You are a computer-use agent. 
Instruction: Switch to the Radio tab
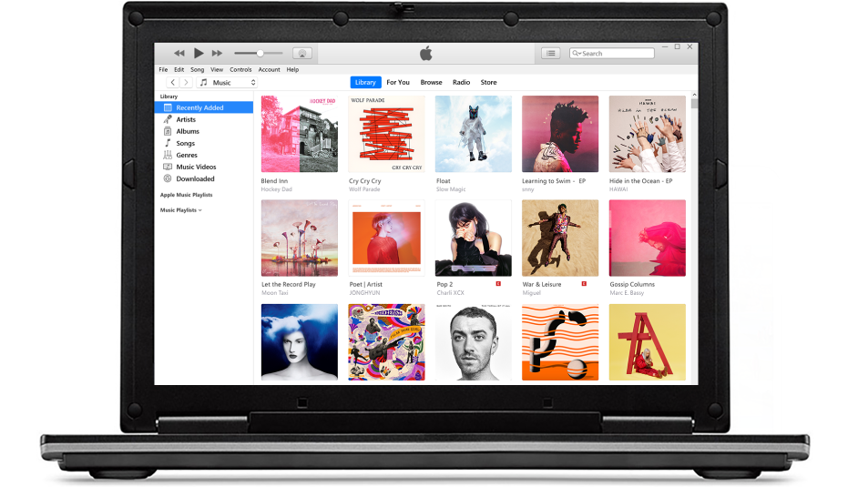(461, 82)
